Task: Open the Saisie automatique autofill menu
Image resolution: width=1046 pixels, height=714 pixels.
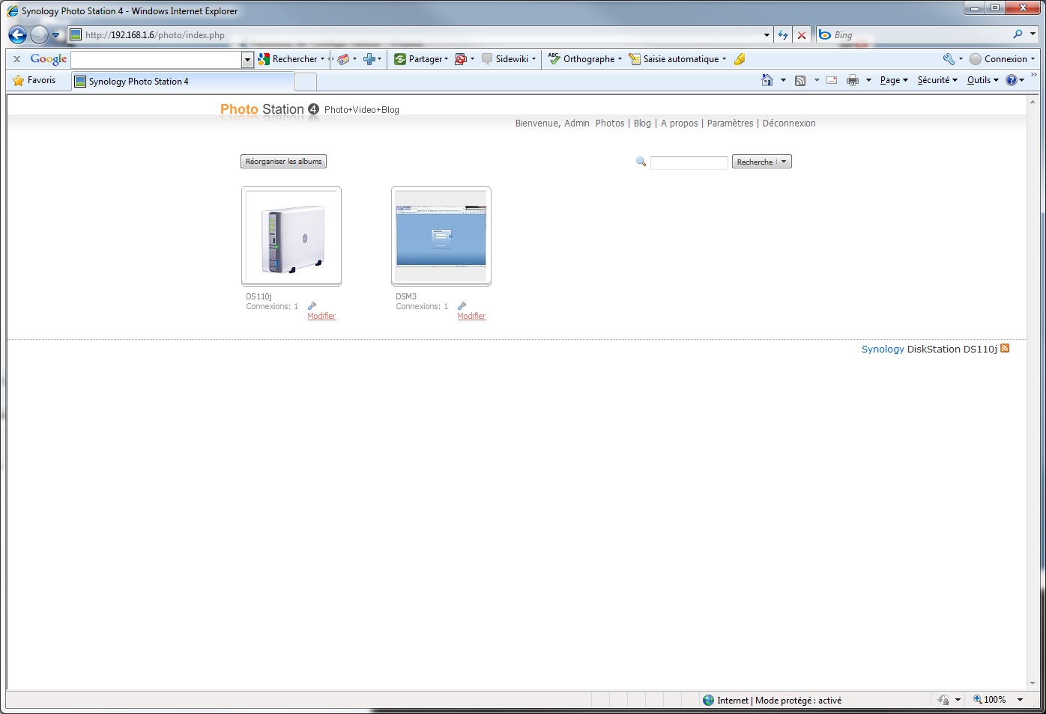Action: [x=677, y=59]
